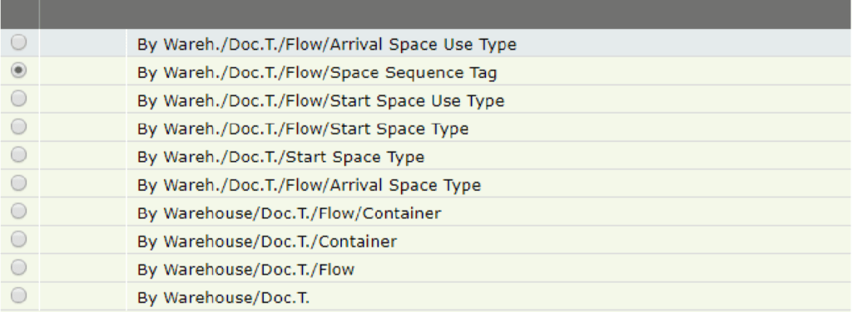The width and height of the screenshot is (852, 312).
Task: Select radio for Flow/Start Space Type
Action: (18, 127)
